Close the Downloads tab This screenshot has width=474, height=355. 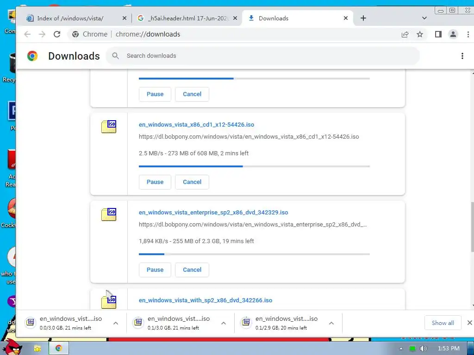coord(345,18)
